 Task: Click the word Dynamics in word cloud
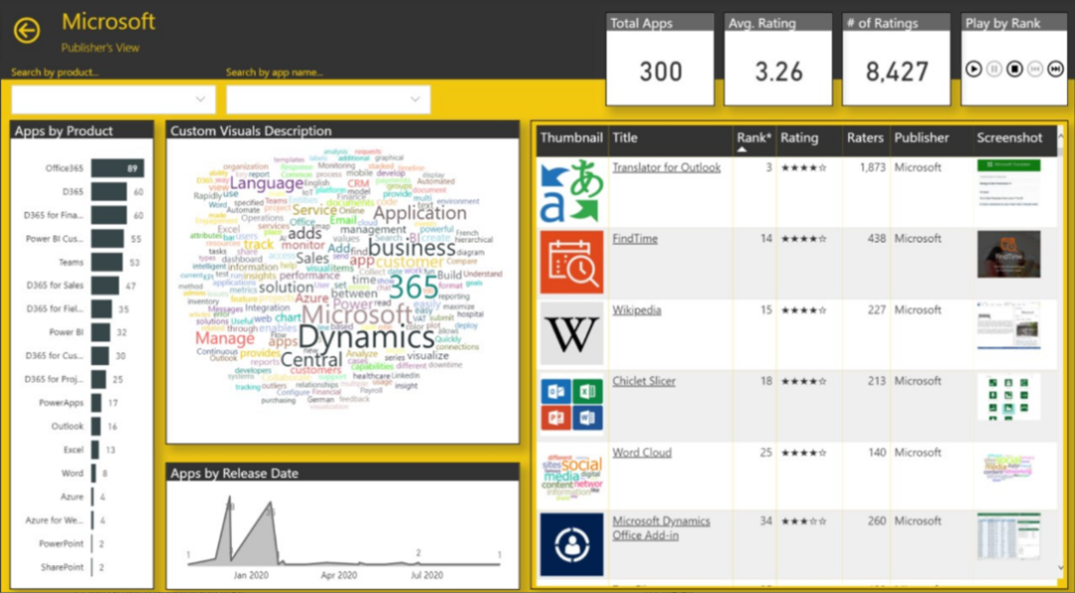click(x=366, y=338)
